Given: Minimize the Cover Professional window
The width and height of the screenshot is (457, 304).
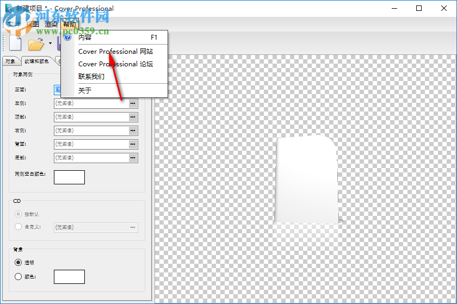Looking at the screenshot, I should coord(394,9).
